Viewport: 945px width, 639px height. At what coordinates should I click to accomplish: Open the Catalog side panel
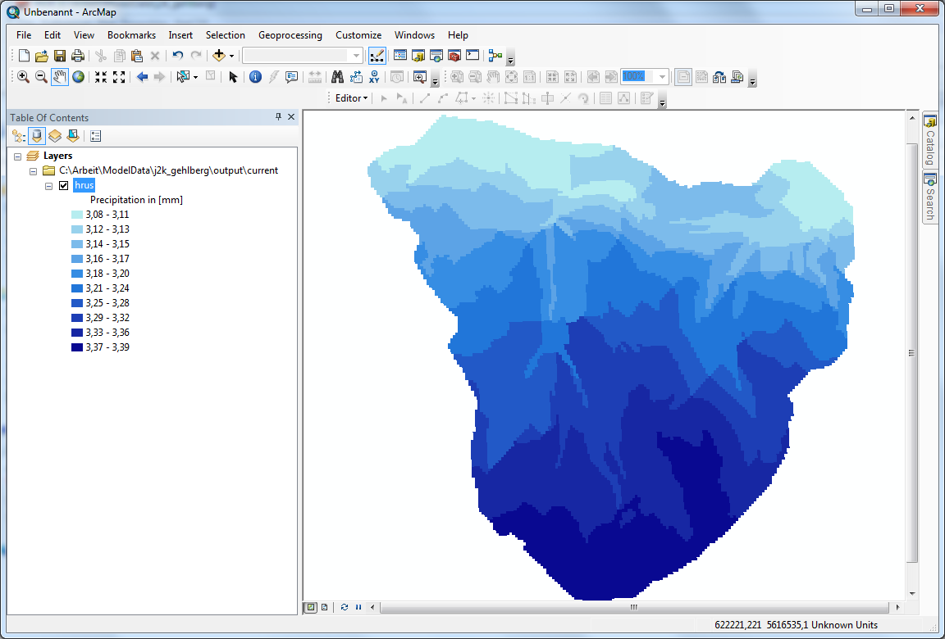[930, 140]
